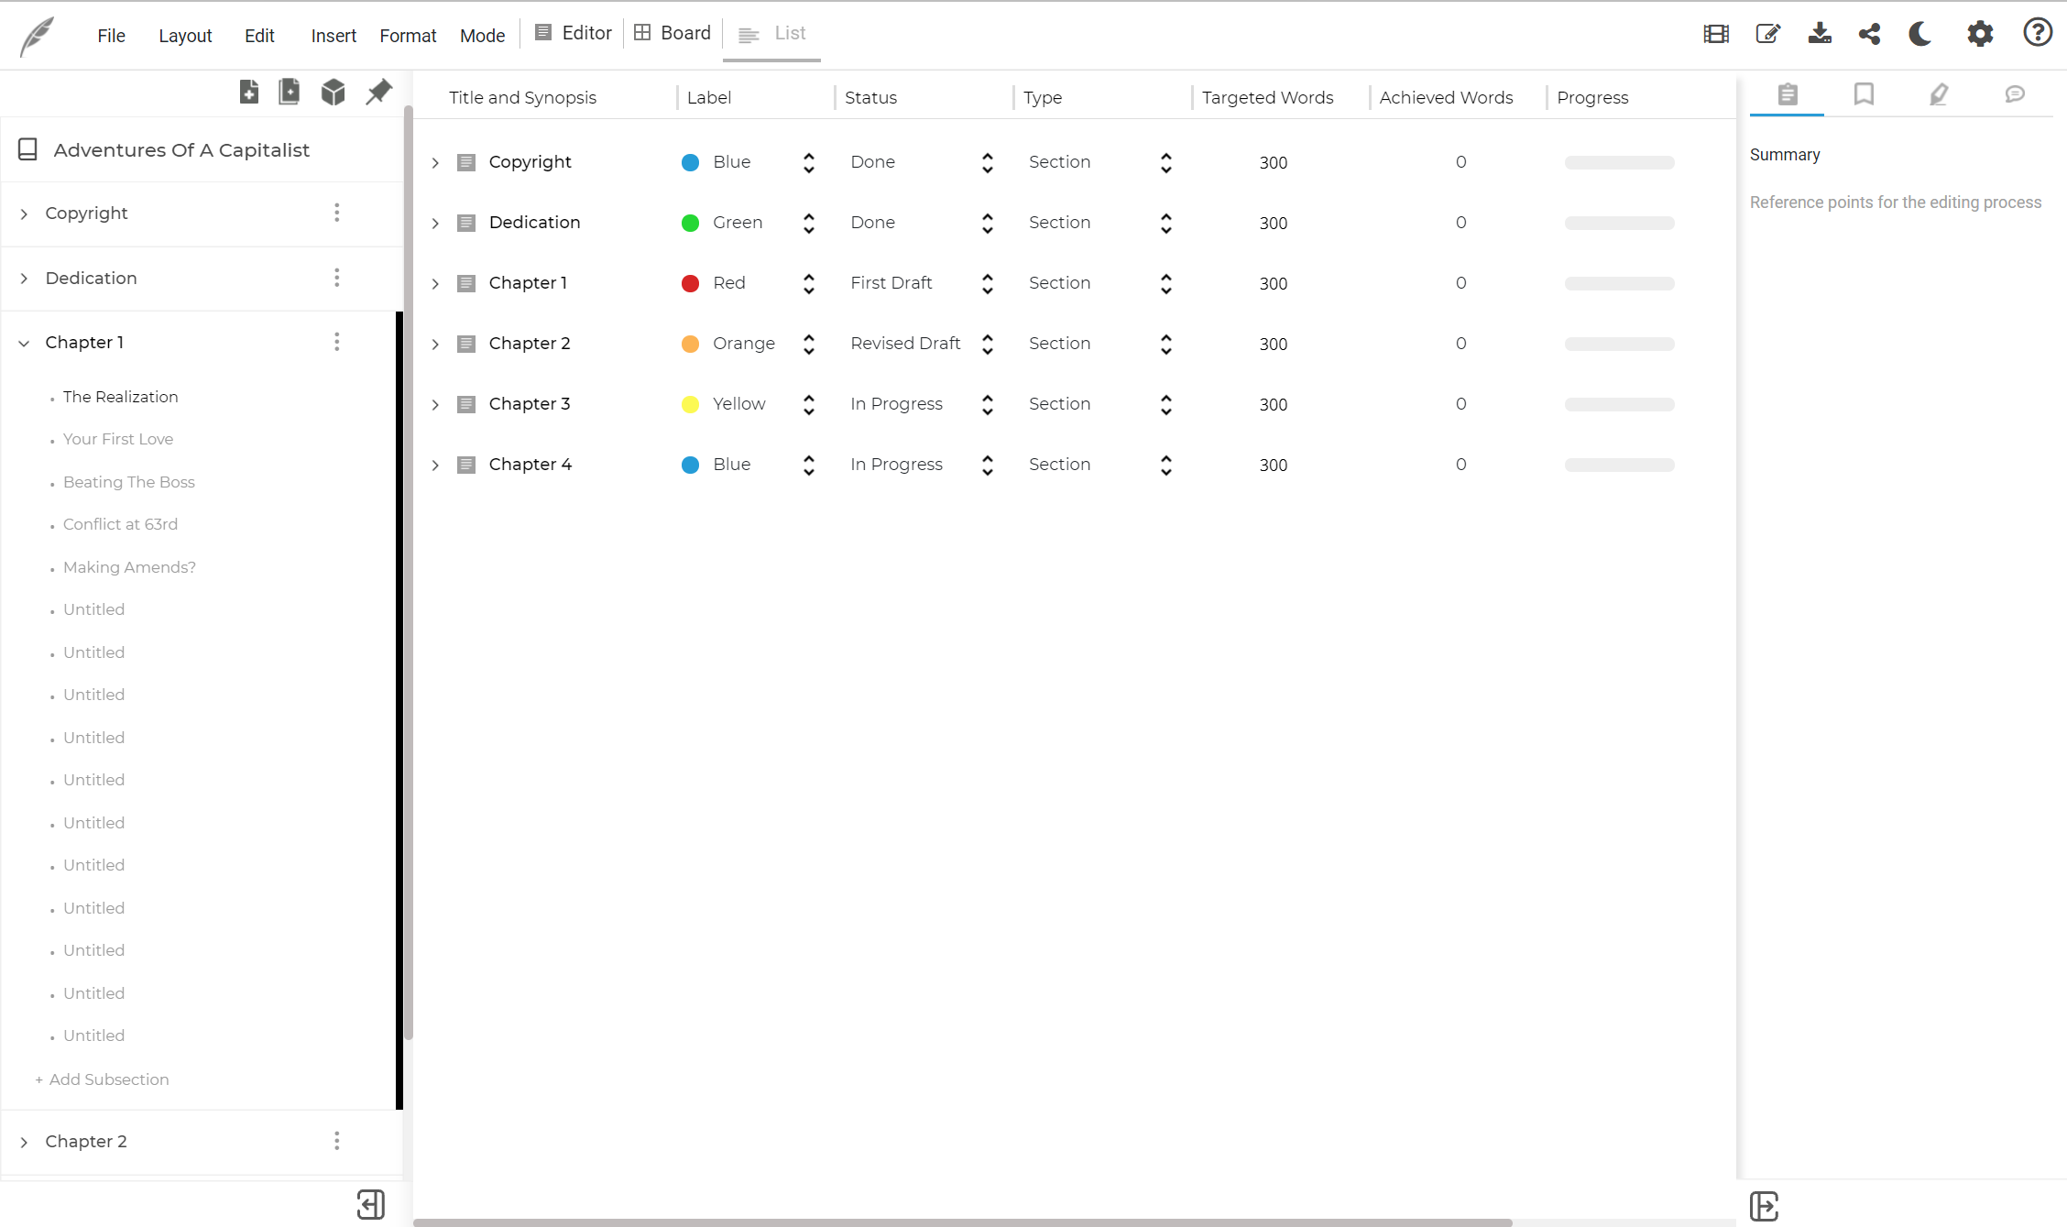Click the summary text field in right panel
2067x1227 pixels.
pyautogui.click(x=1896, y=203)
